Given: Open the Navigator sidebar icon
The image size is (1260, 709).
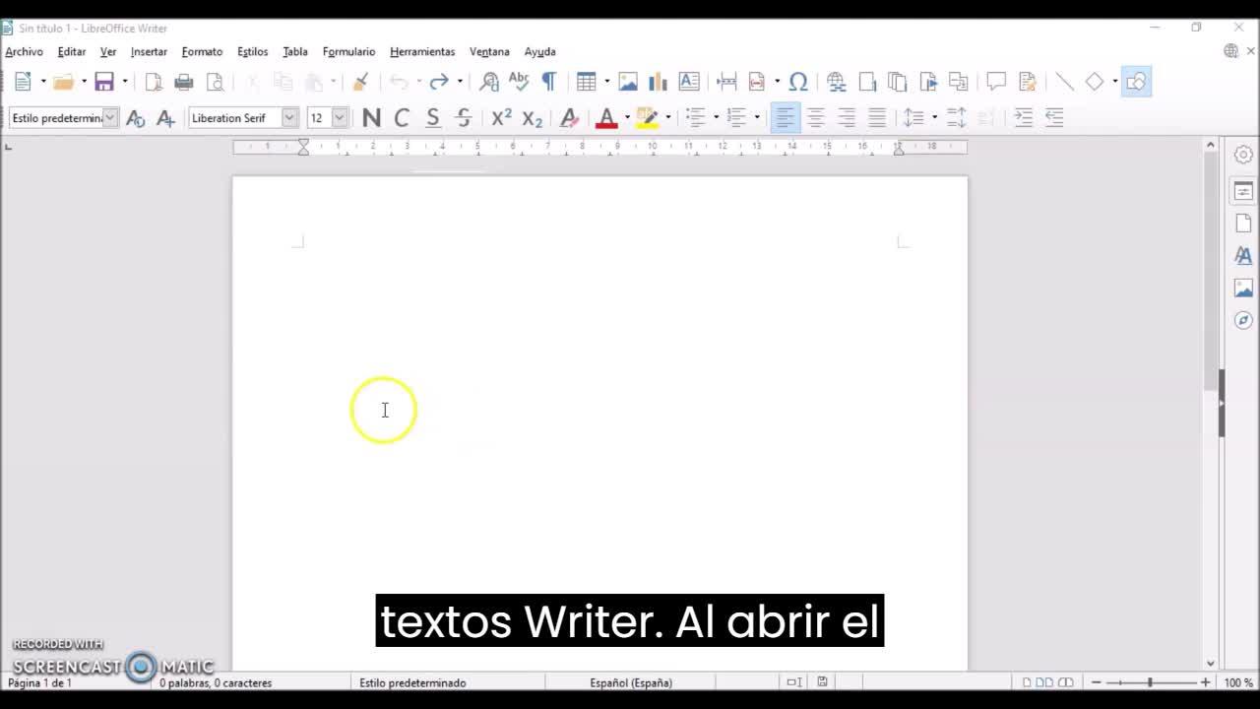Looking at the screenshot, I should tap(1243, 320).
